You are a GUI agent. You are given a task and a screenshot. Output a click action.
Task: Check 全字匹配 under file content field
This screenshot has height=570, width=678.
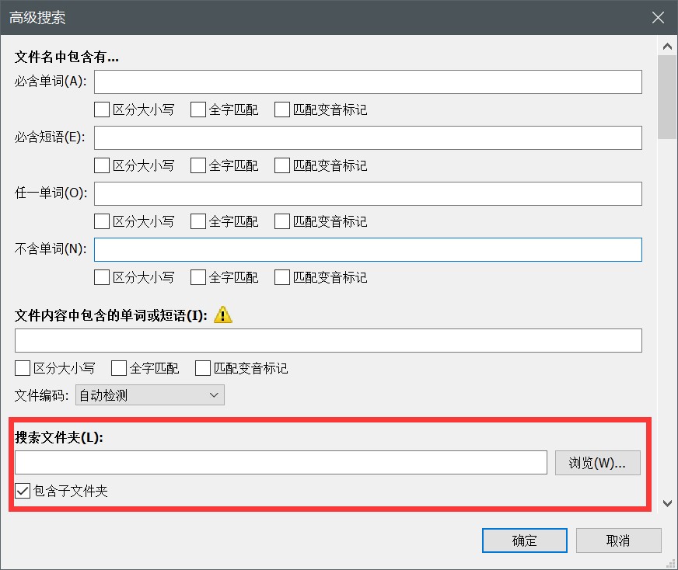(119, 368)
